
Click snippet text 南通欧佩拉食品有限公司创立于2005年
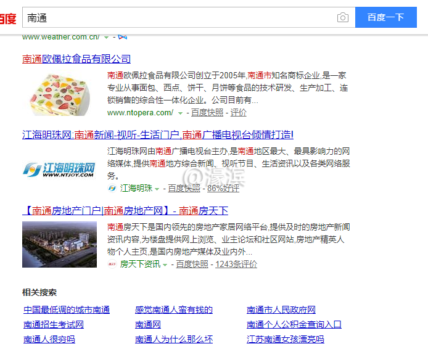176,75
